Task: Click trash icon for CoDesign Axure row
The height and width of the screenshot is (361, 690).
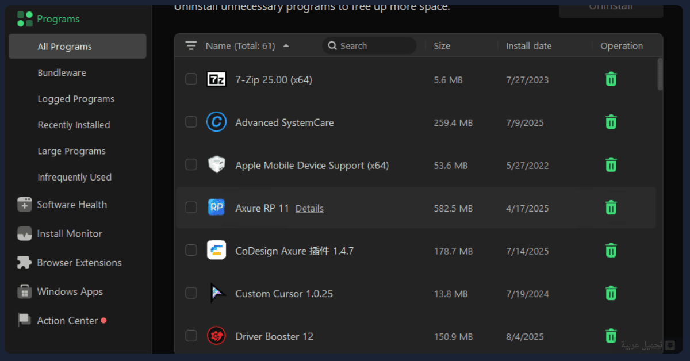Action: click(611, 251)
